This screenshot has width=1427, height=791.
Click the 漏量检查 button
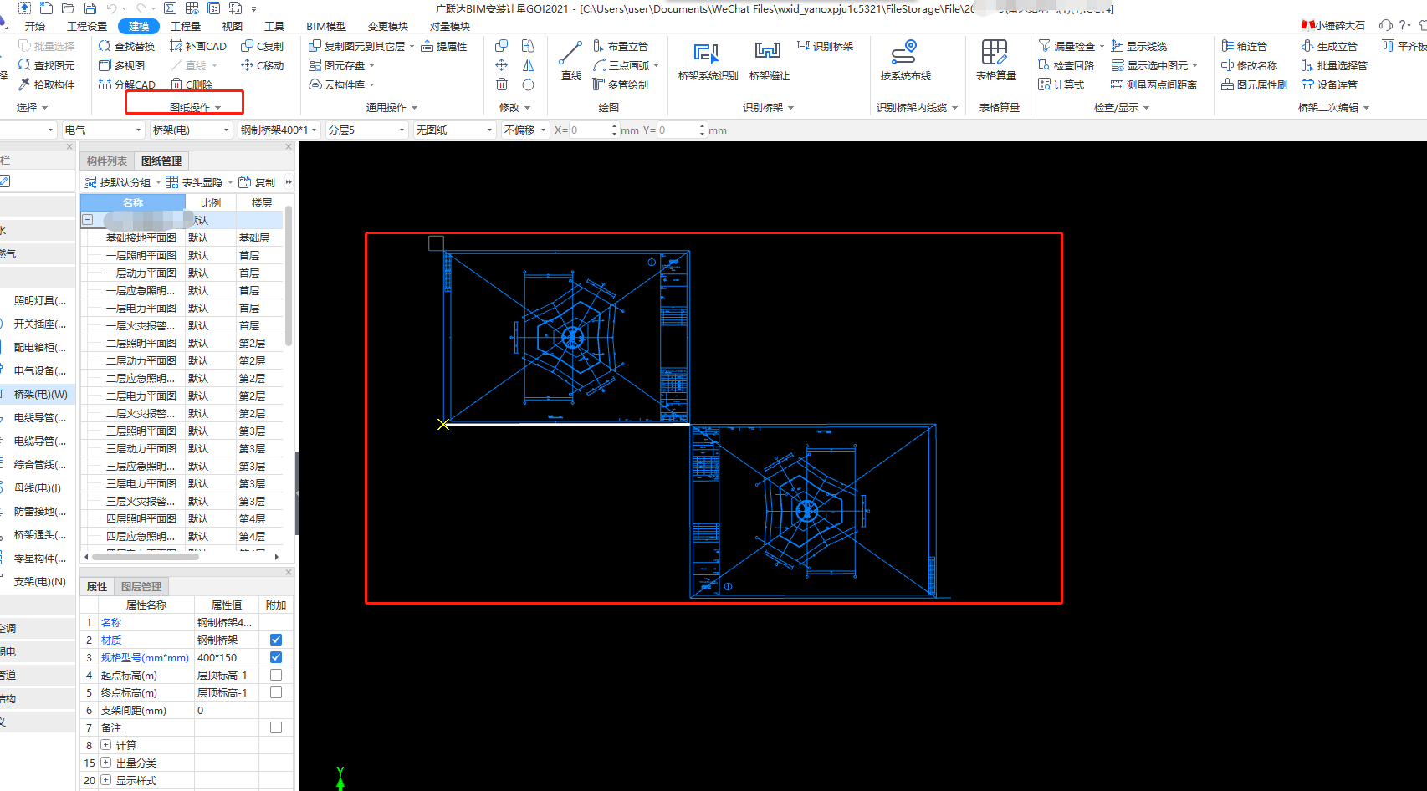click(x=1066, y=46)
